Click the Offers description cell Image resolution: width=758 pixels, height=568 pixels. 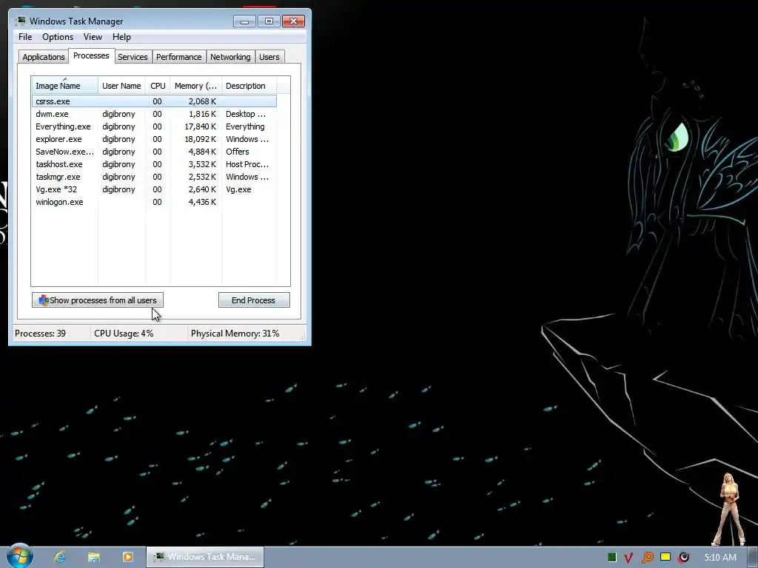(238, 152)
